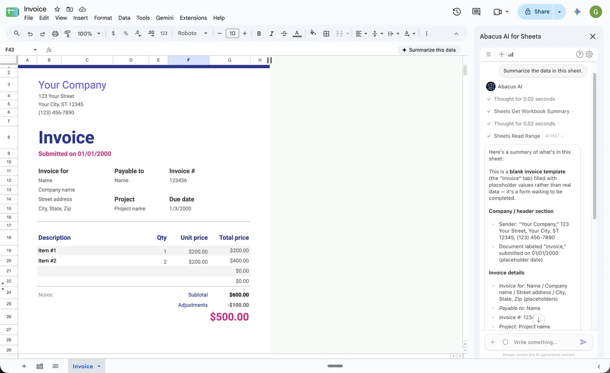The width and height of the screenshot is (610, 373).
Task: Open more number formats 123
Action: [164, 34]
